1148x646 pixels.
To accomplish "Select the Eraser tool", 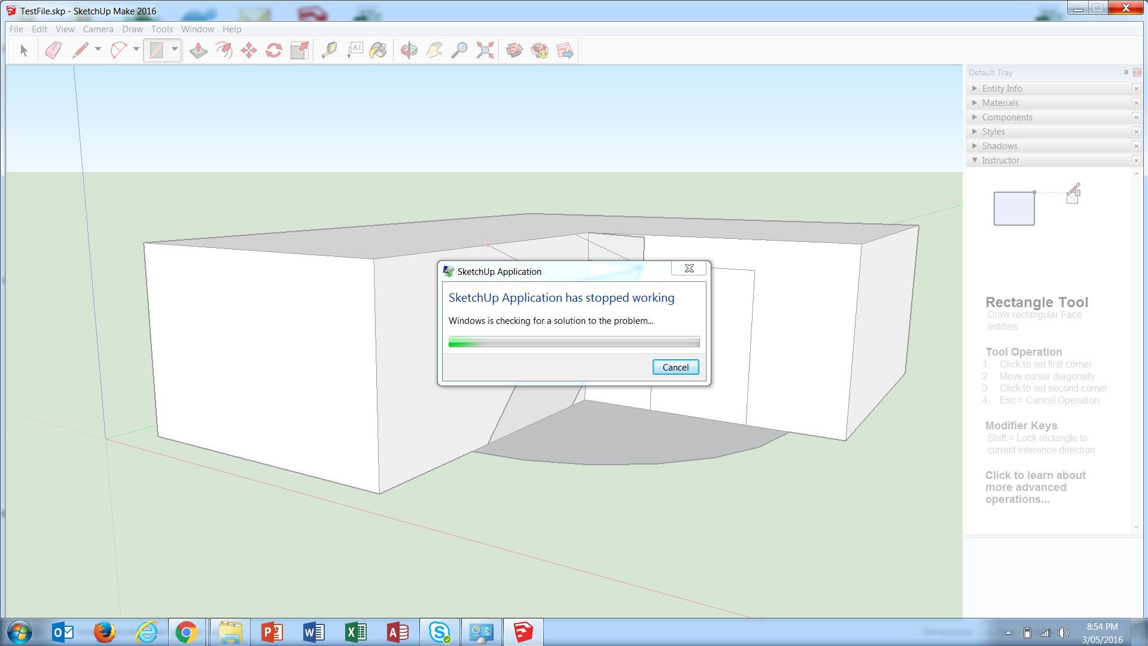I will 53,50.
